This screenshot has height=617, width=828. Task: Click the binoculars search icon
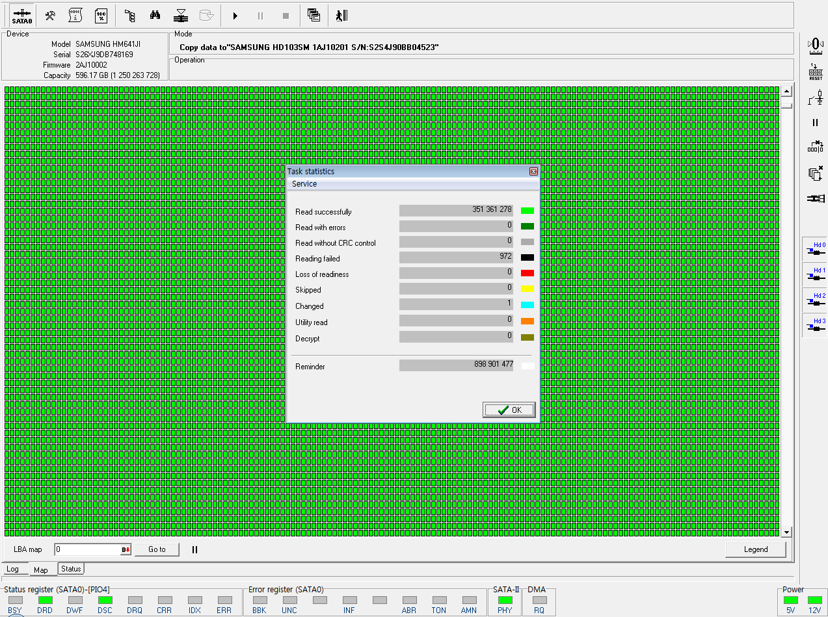point(155,16)
